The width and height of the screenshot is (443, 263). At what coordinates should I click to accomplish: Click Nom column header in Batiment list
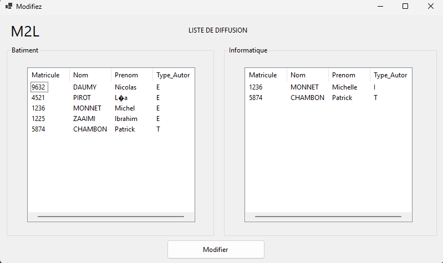coord(90,75)
